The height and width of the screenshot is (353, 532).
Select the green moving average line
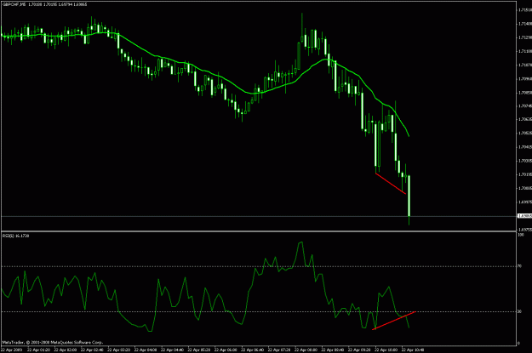click(203, 71)
